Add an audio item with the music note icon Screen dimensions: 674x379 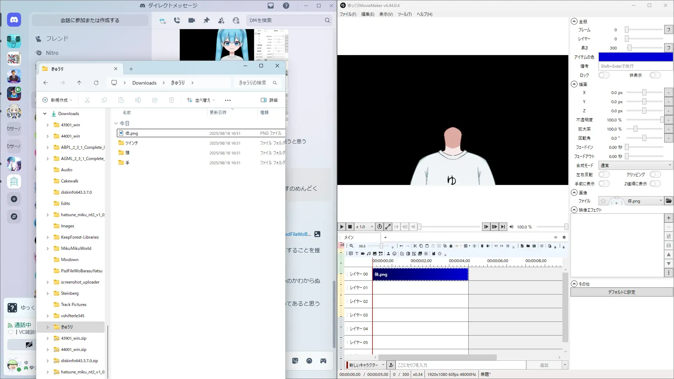click(369, 253)
